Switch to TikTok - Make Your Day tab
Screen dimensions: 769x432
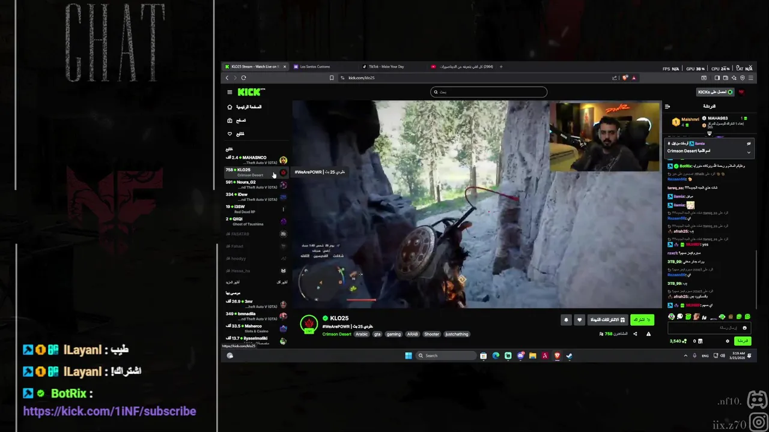[x=394, y=67]
